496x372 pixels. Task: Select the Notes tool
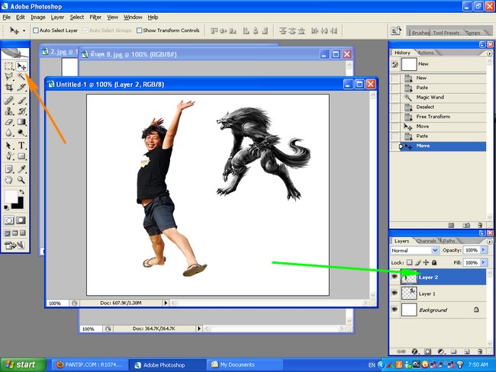[x=8, y=169]
